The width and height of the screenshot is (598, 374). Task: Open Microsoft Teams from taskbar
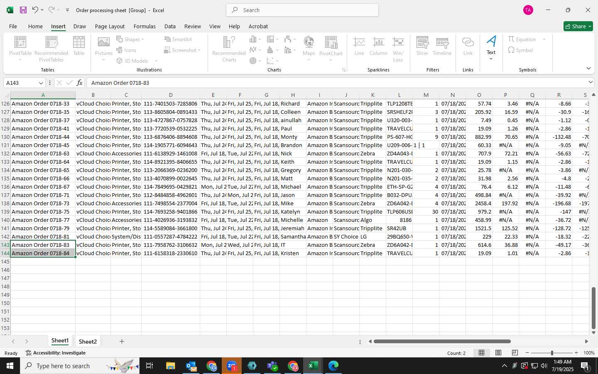coord(272,366)
